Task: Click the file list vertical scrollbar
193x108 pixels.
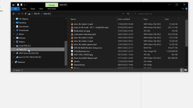Action: click(186, 33)
